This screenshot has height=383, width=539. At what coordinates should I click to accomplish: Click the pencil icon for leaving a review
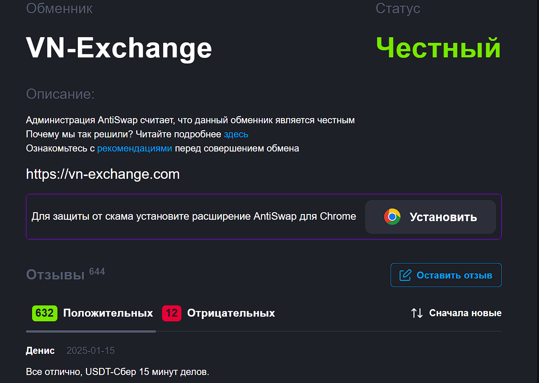click(405, 275)
